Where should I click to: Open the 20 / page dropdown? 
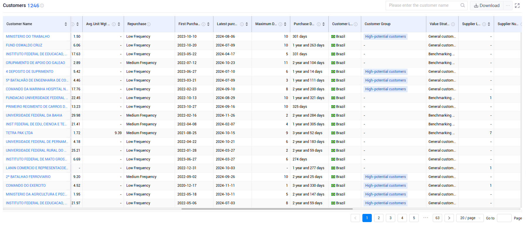click(x=470, y=218)
